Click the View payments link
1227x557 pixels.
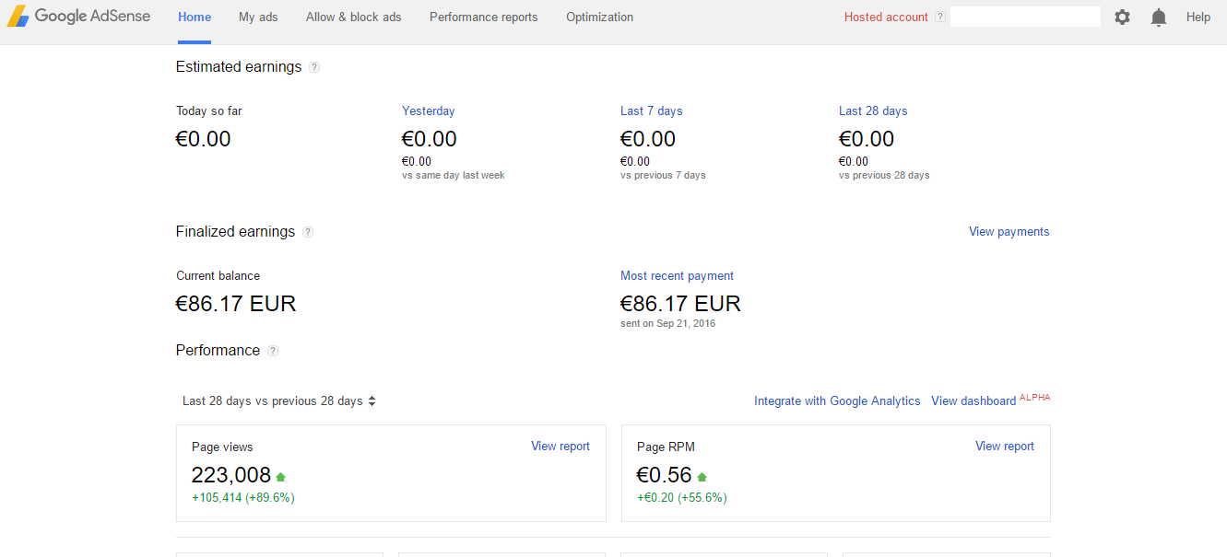point(1009,232)
